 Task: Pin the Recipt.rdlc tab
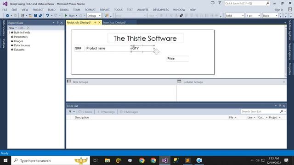pos(95,22)
